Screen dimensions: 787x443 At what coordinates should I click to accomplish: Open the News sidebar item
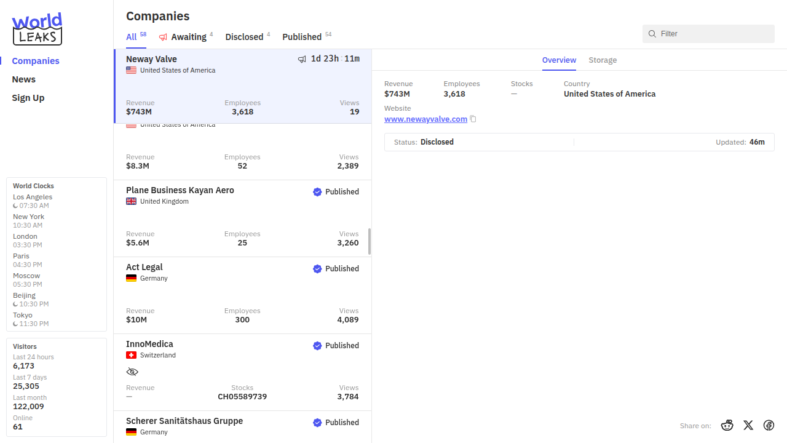[x=24, y=79]
